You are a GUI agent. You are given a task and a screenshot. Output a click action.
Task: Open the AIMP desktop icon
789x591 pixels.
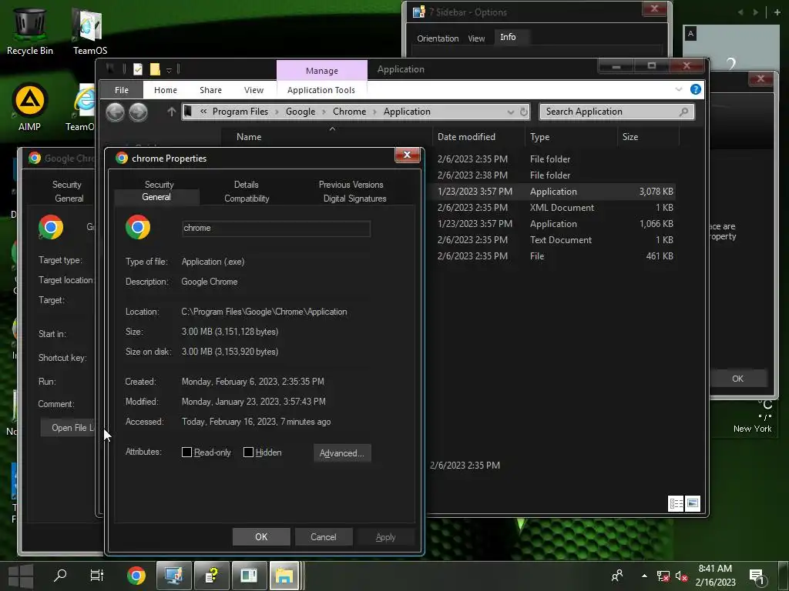[30, 107]
